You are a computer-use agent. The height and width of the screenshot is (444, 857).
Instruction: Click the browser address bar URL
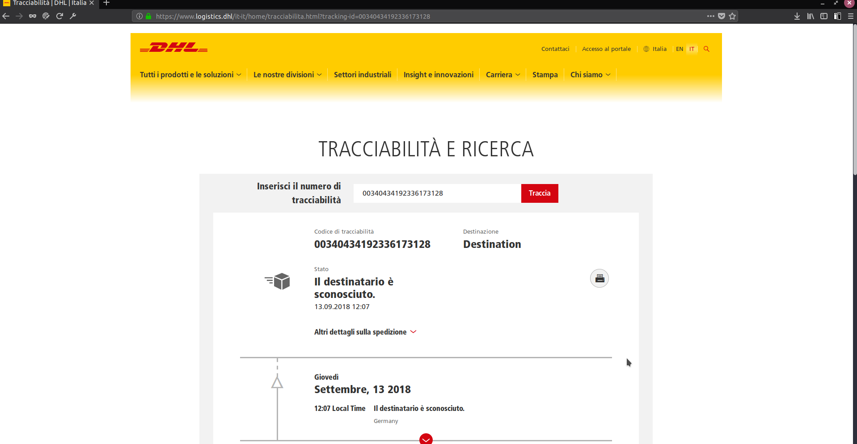[293, 17]
